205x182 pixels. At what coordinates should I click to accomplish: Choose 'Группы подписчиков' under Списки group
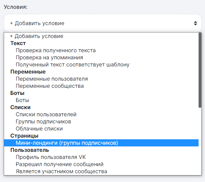[43, 122]
